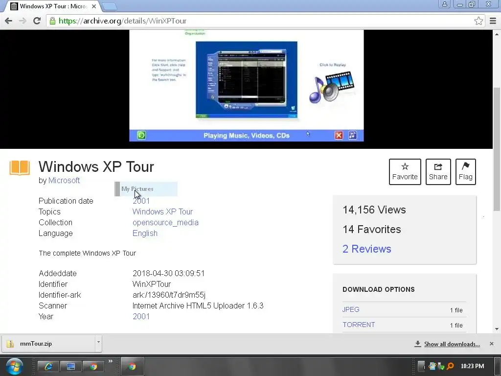Click the desktop monitor icon in taskbar
This screenshot has height=376, width=501.
pyautogui.click(x=70, y=366)
